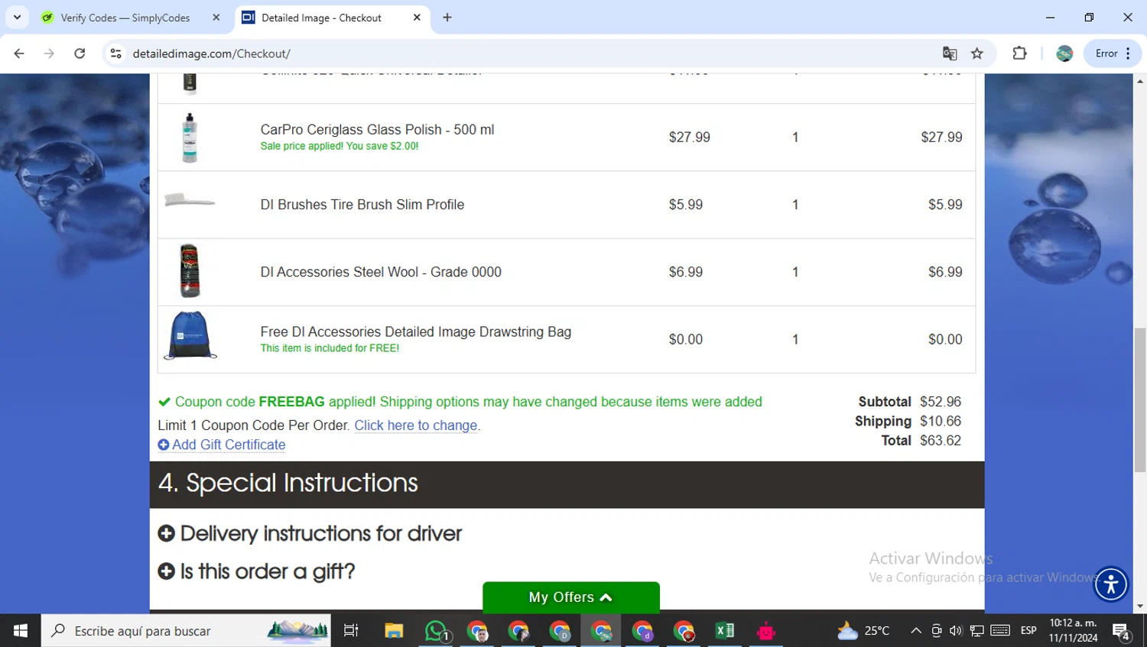The image size is (1147, 647).
Task: Click the FREEBAG coupon applied message
Action: click(468, 402)
